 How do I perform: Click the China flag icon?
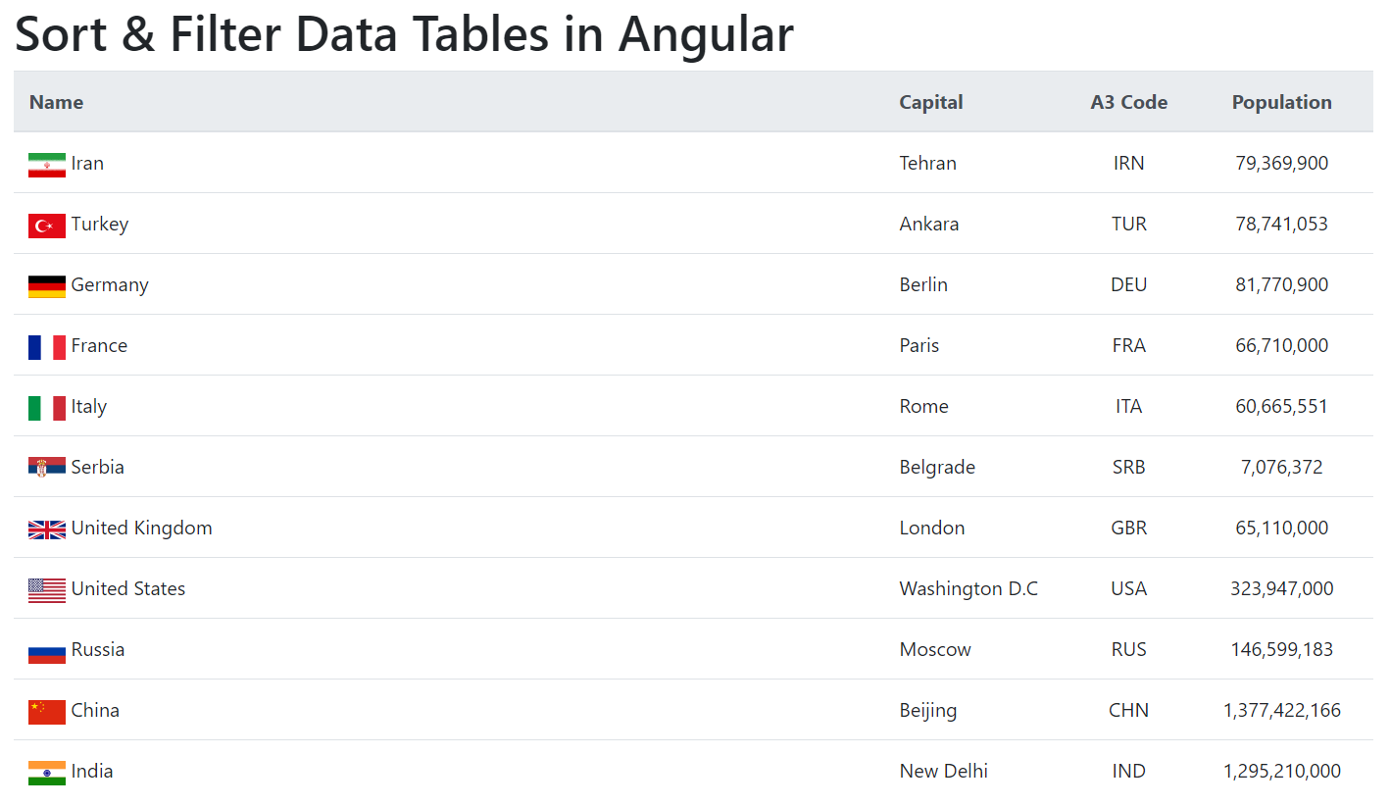pos(46,710)
